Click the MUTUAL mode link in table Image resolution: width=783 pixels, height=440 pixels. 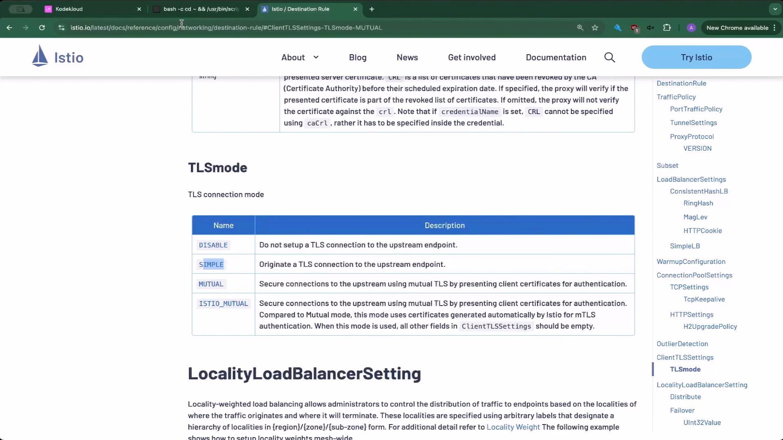[x=211, y=284]
